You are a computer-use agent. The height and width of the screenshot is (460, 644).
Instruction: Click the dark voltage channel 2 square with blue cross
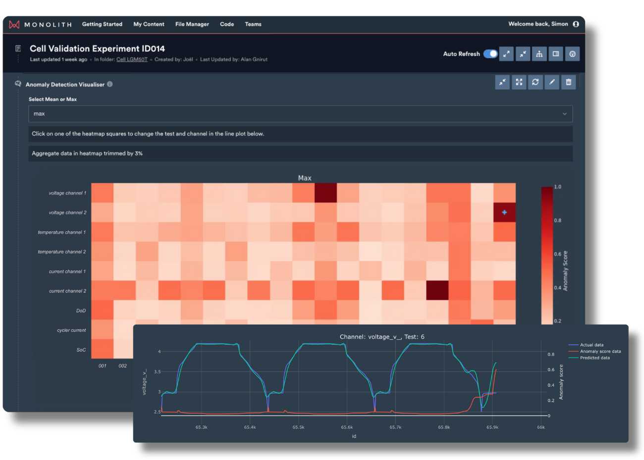coord(504,212)
